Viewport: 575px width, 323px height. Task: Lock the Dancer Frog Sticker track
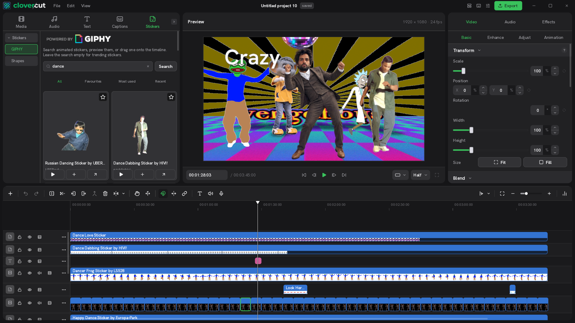[x=19, y=273]
